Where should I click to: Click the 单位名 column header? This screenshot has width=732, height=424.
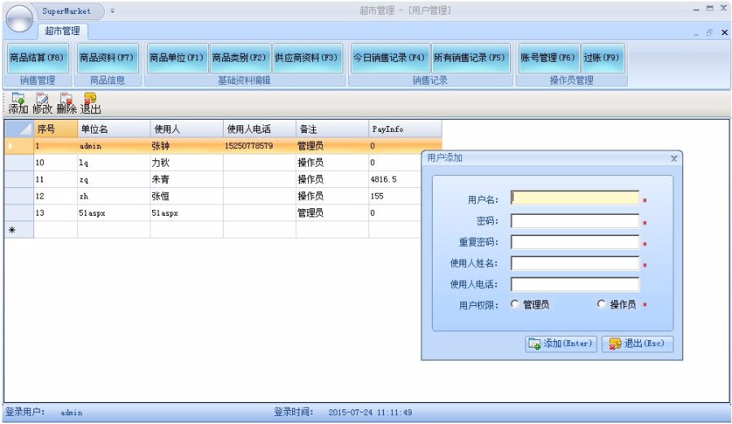[114, 129]
